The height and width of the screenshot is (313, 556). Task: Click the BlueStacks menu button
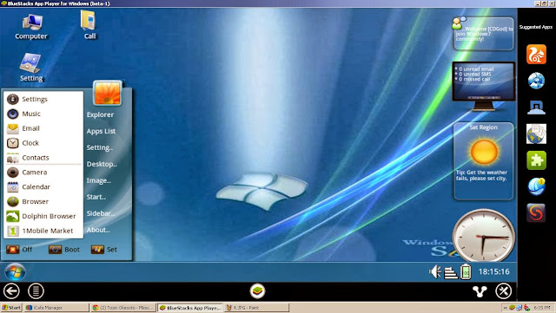(x=36, y=291)
